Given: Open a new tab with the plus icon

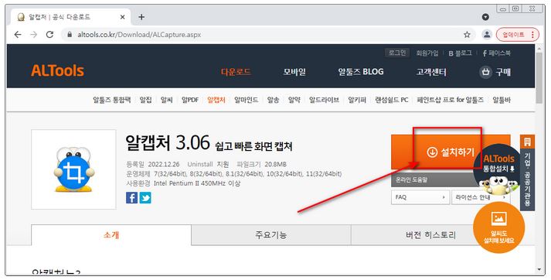Looking at the screenshot, I should [x=141, y=16].
